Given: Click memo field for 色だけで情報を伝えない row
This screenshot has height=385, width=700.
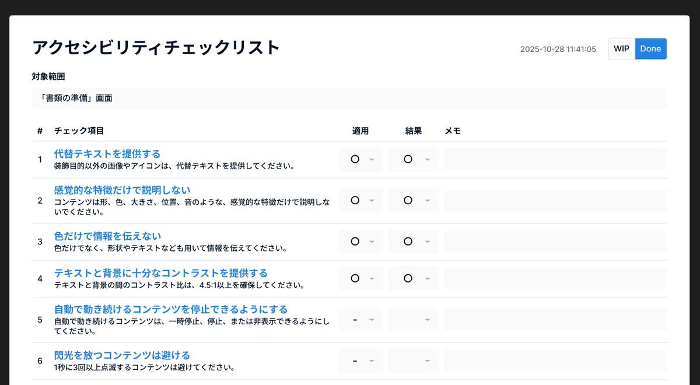Looking at the screenshot, I should [x=556, y=242].
